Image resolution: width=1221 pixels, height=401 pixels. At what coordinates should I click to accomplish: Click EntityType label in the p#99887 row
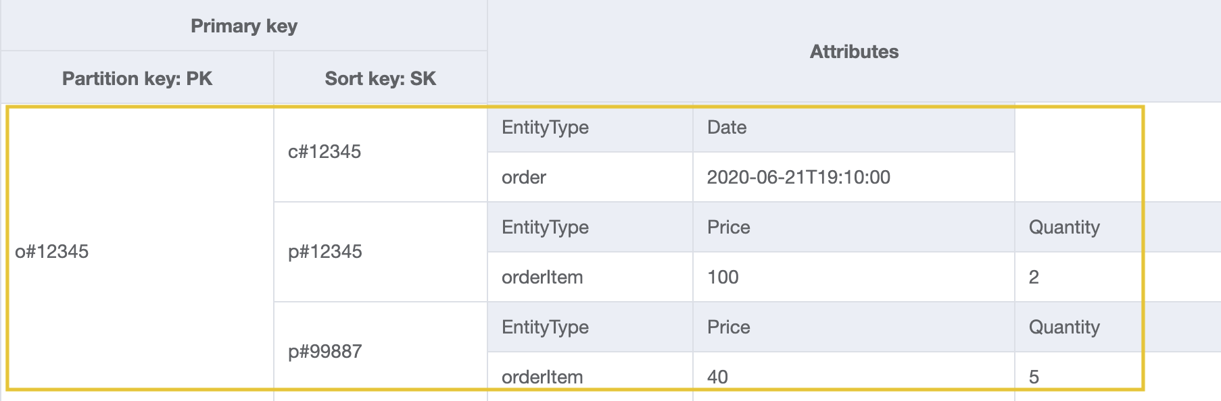pyautogui.click(x=545, y=327)
